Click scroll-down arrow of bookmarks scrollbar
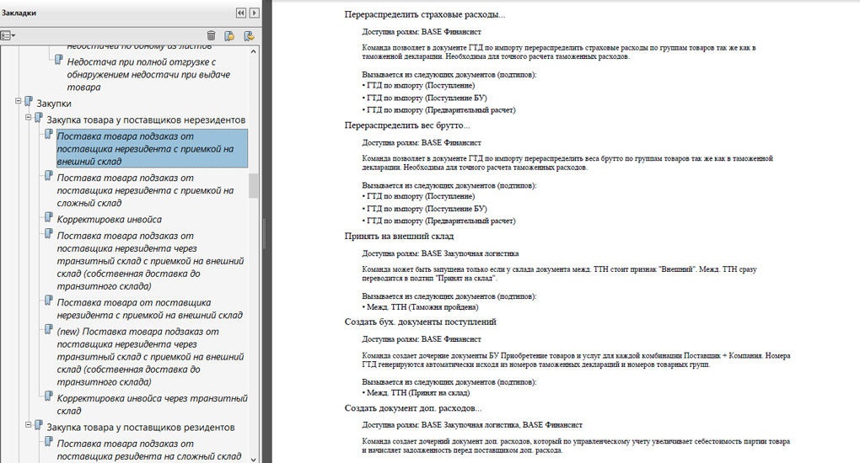This screenshot has height=463, width=860. [254, 459]
